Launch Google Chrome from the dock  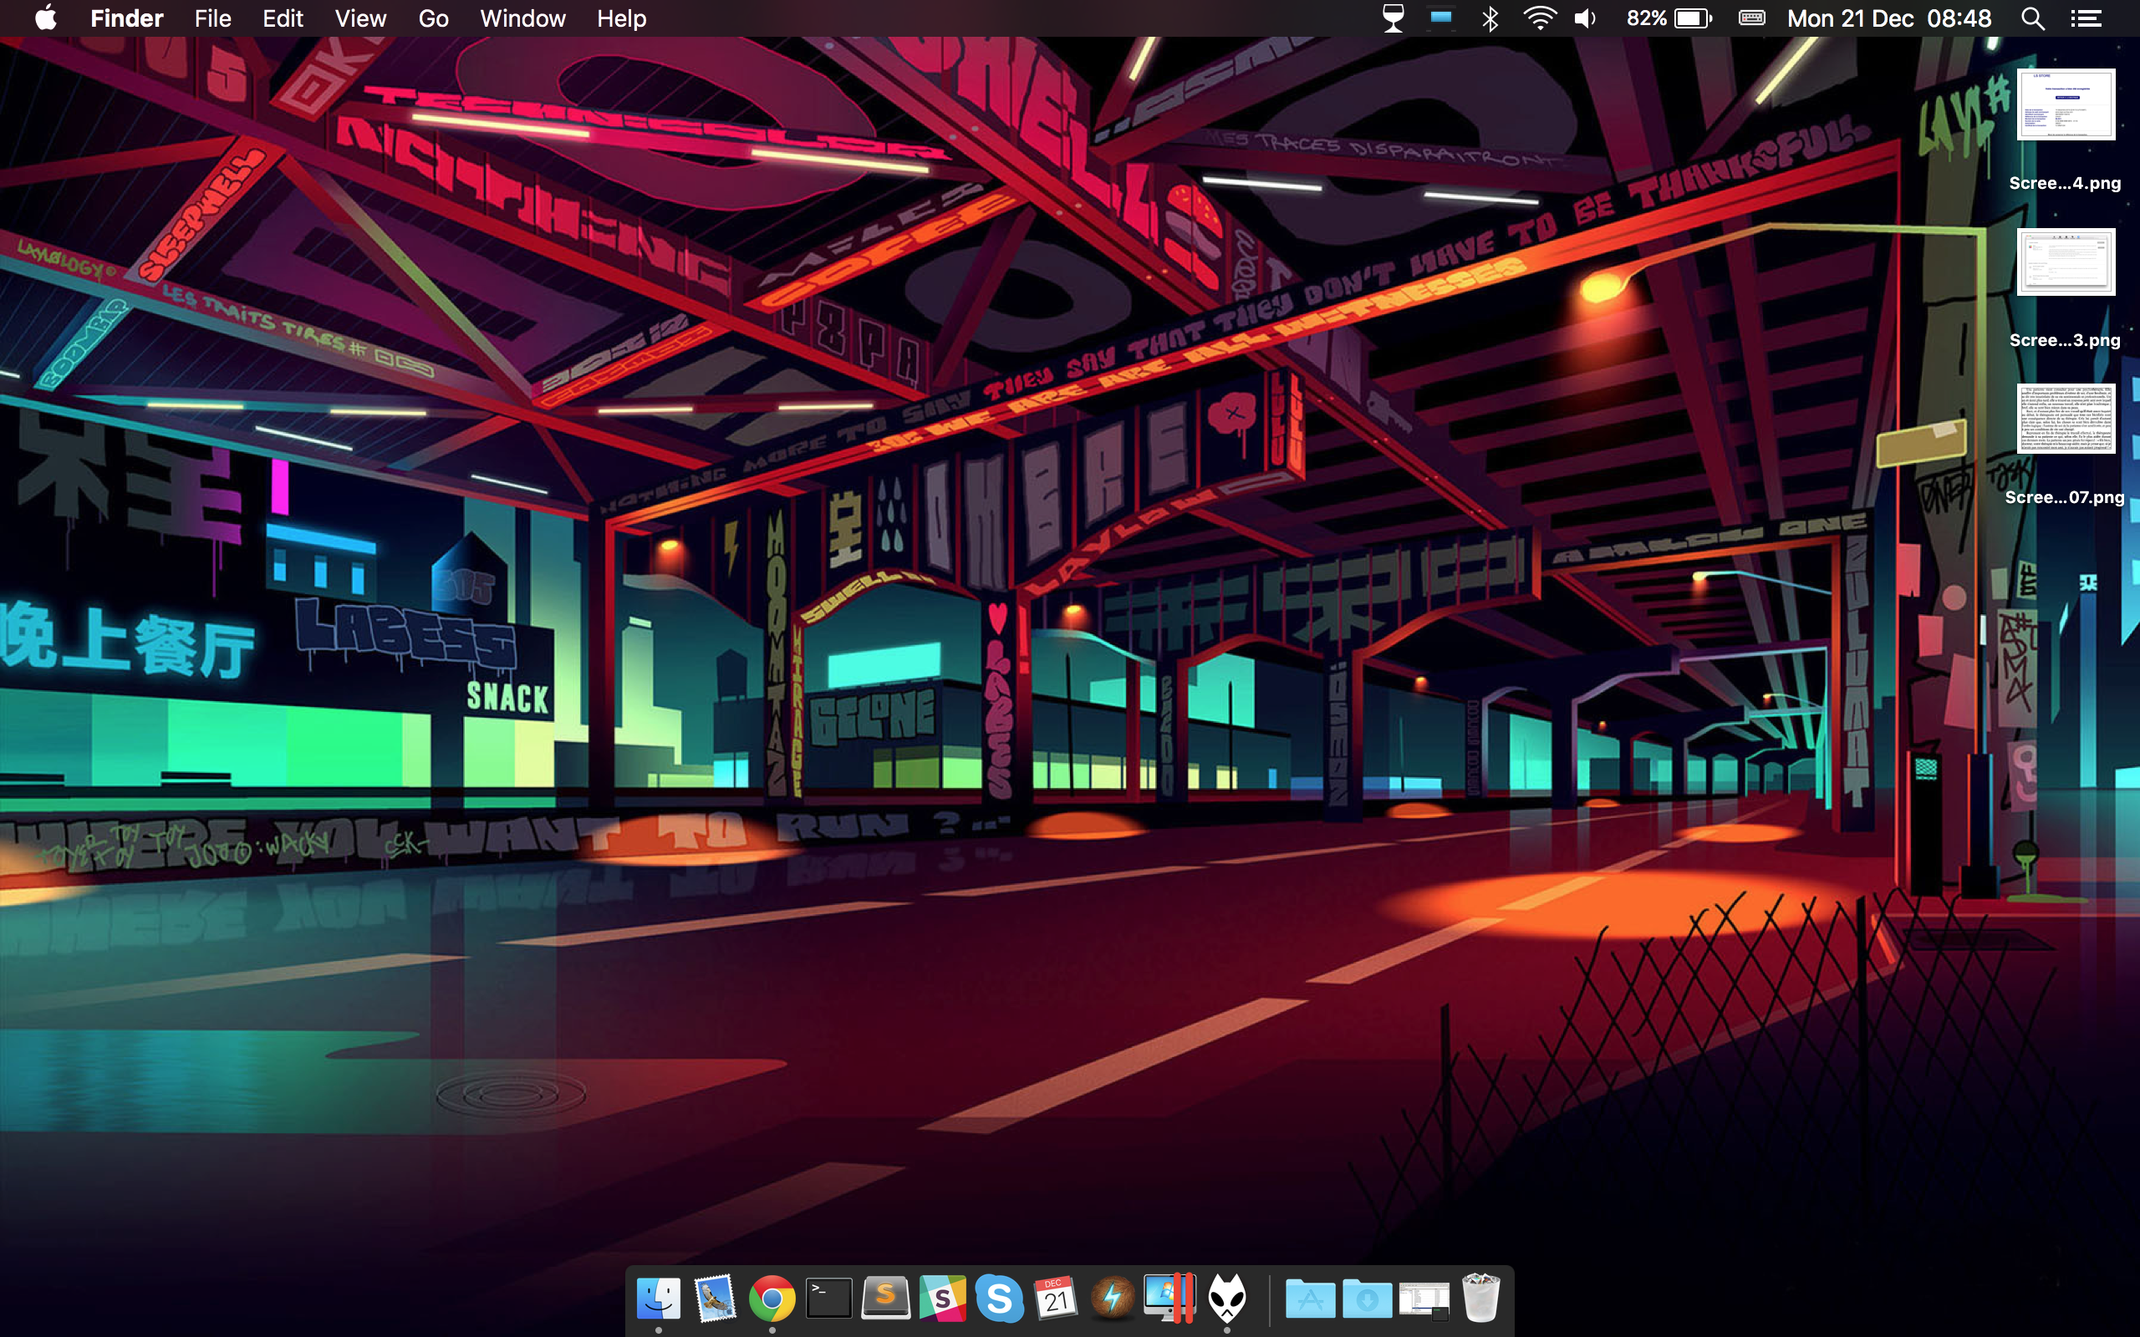point(771,1298)
